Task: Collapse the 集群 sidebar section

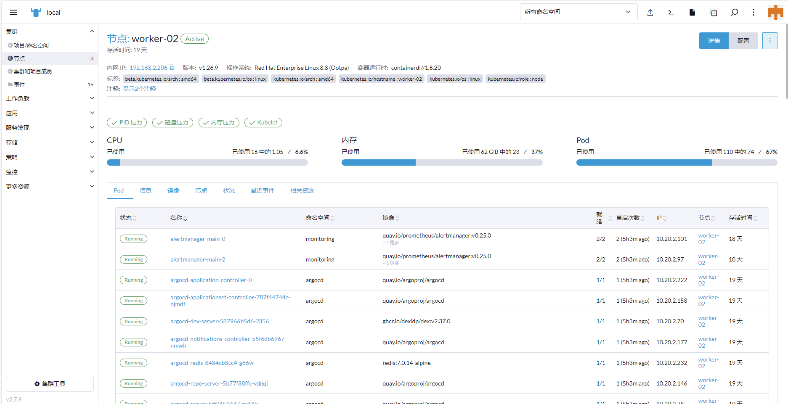Action: (92, 31)
